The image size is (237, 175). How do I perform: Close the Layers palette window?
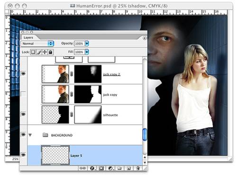(23, 32)
